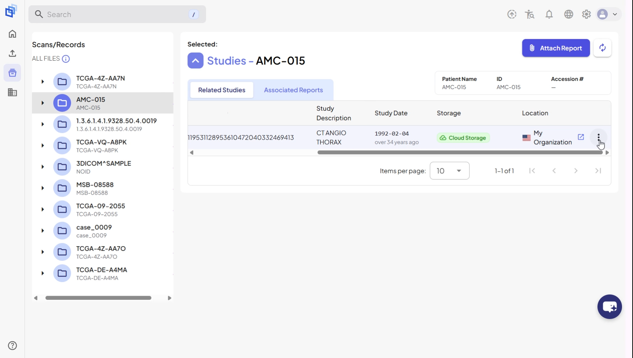
Task: Click the TCGA-VQ-A8PK folder icon
Action: point(62,146)
